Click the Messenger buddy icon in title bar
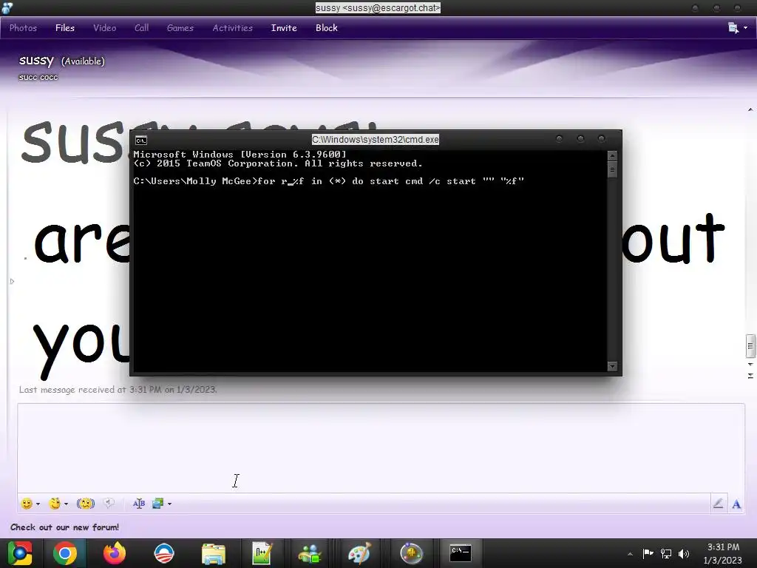Screen dimensions: 757x568 pos(7,7)
